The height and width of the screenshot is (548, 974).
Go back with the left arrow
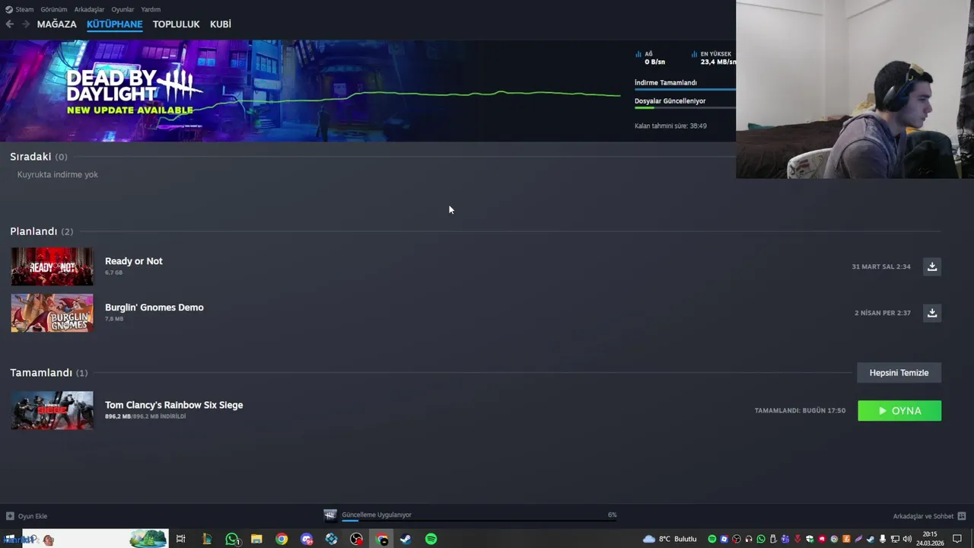9,24
